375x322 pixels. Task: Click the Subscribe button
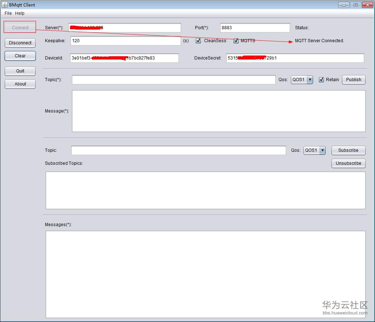pos(348,150)
